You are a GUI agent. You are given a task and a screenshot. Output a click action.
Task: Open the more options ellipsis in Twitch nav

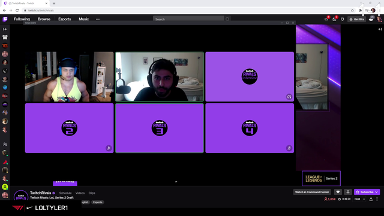(x=98, y=19)
